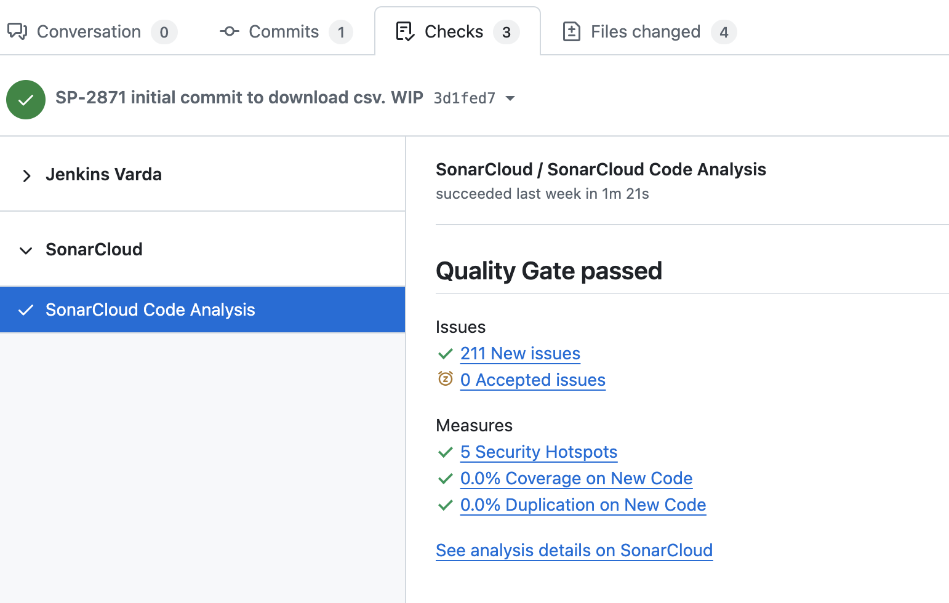Click the Checks checklist icon
949x603 pixels.
click(405, 31)
